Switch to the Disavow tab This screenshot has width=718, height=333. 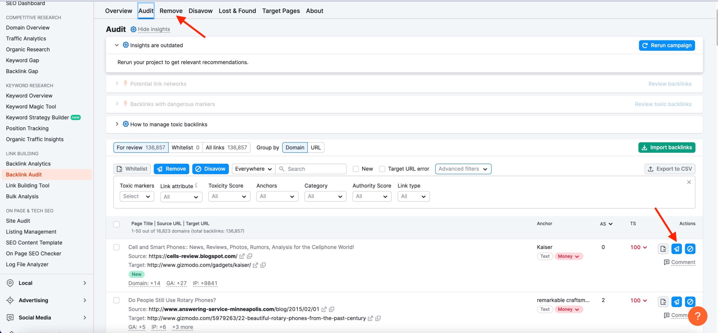201,11
